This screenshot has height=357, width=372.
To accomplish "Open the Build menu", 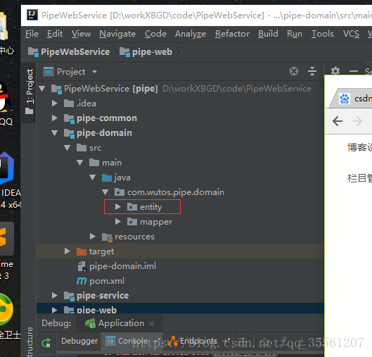I will [268, 34].
